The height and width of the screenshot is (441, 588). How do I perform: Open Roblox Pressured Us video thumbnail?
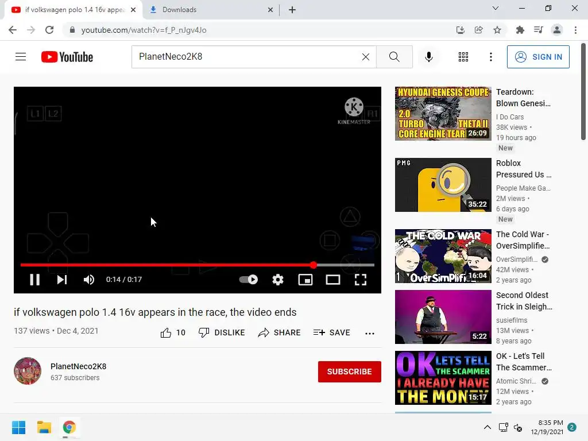click(x=443, y=185)
